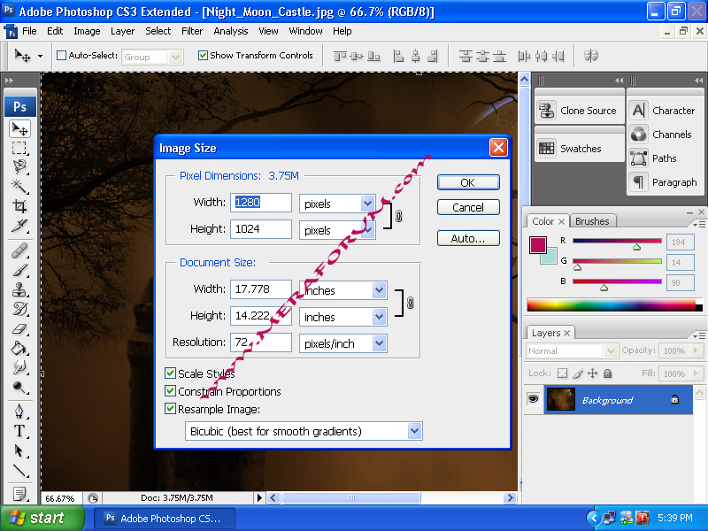
Task: Expand the Fill slider arrow
Action: pyautogui.click(x=695, y=373)
